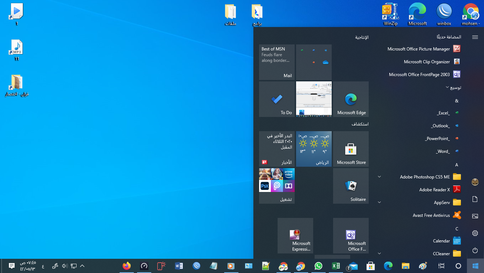The image size is (484, 273).
Task: Open the Solitaire tile
Action: [351, 186]
